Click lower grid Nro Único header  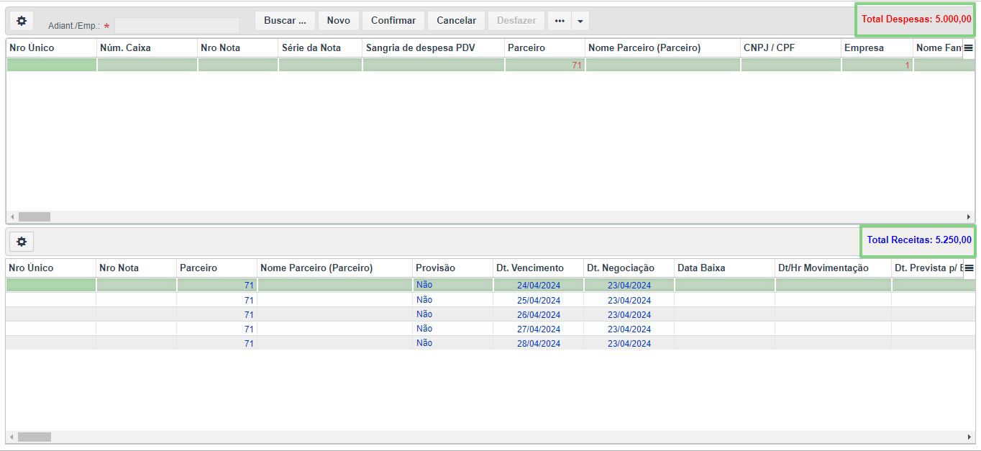click(x=50, y=268)
